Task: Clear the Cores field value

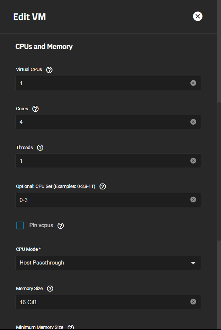Action: [x=193, y=122]
